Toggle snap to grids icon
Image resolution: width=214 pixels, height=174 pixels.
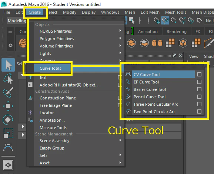coord(157,21)
